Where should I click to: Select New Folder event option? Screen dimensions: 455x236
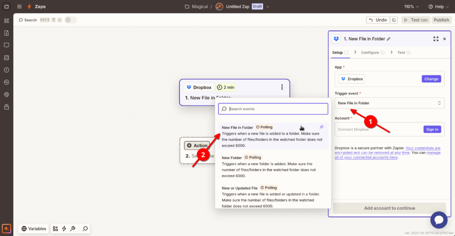273,166
